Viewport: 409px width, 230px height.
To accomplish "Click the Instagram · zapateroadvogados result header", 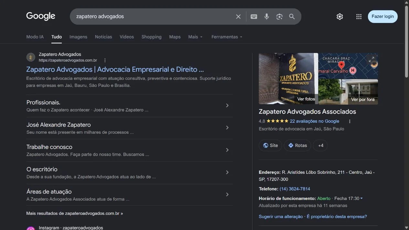I will (x=71, y=228).
